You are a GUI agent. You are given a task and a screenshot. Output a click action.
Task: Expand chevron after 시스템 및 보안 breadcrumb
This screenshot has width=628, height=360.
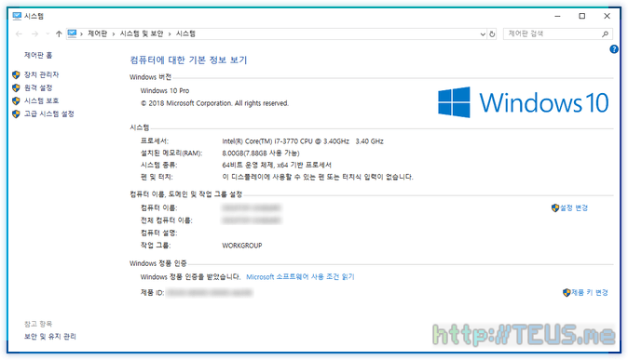pos(170,34)
